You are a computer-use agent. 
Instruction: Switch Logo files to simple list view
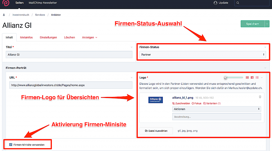coord(257,77)
